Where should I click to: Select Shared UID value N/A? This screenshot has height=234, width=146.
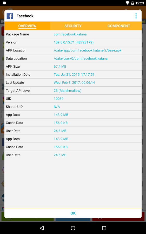(57, 107)
